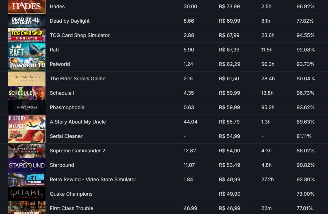The height and width of the screenshot is (214, 328).
Task: Select the R$ 69,99 price cell
Action: tap(229, 21)
